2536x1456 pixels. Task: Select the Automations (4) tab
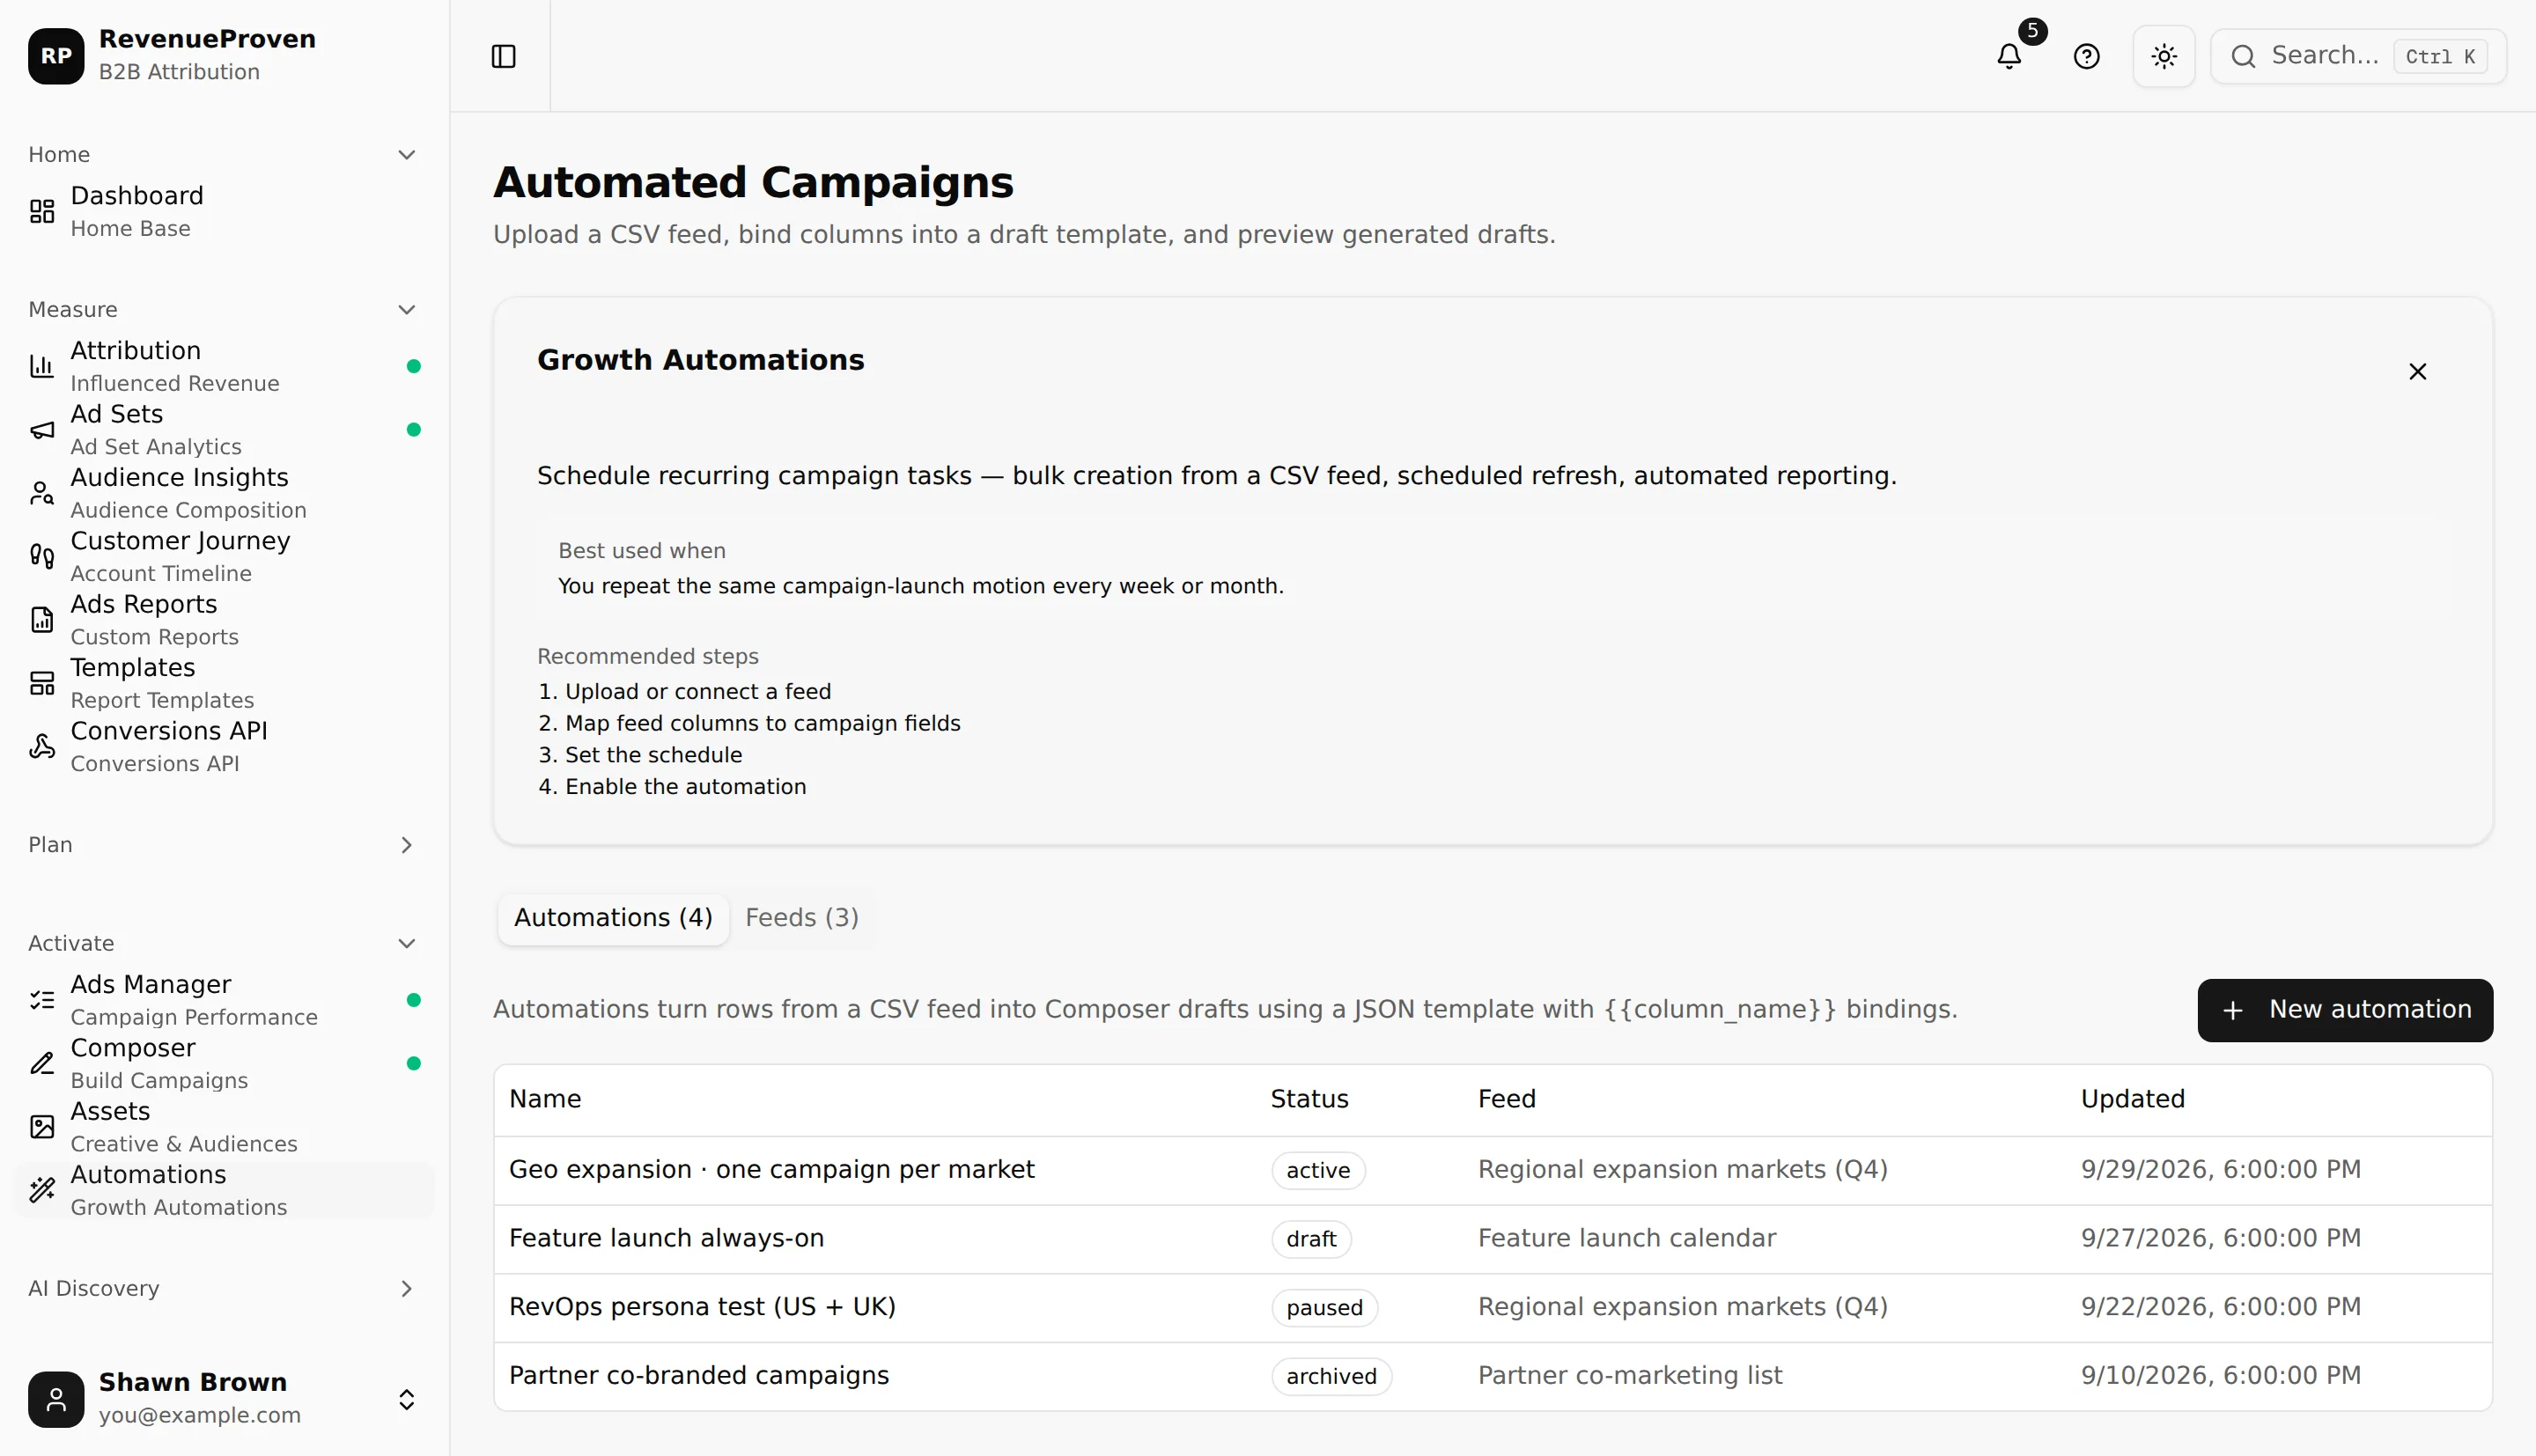pos(613,918)
